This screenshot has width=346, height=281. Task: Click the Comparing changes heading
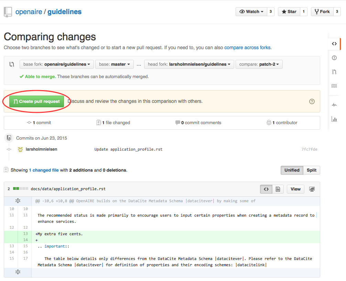[50, 37]
